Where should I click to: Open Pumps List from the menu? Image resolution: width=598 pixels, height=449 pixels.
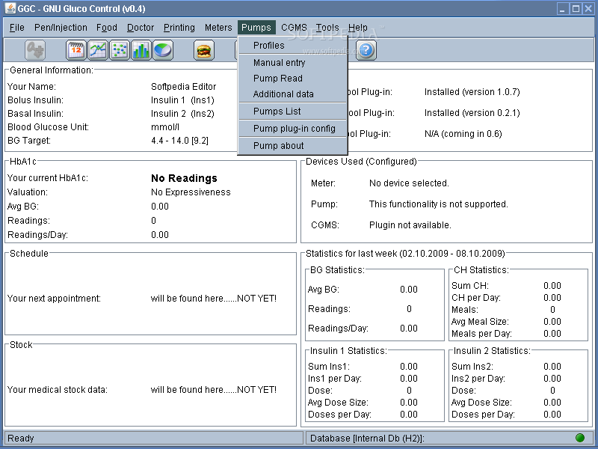point(292,111)
